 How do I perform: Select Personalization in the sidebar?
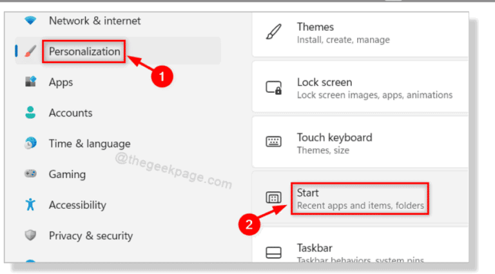tap(117, 51)
